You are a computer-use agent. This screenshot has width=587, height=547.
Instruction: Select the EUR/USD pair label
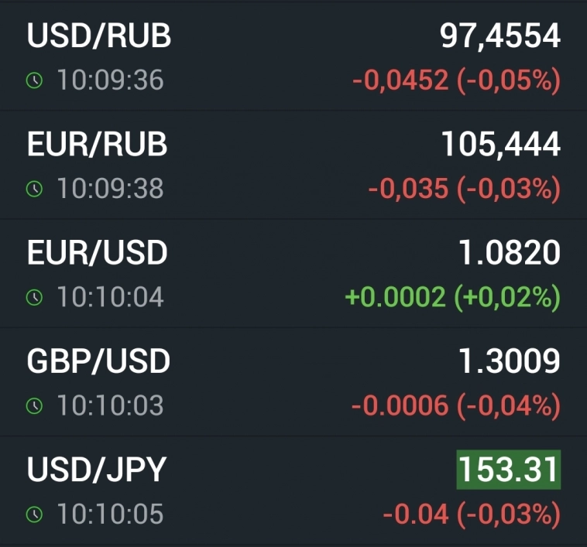point(98,253)
